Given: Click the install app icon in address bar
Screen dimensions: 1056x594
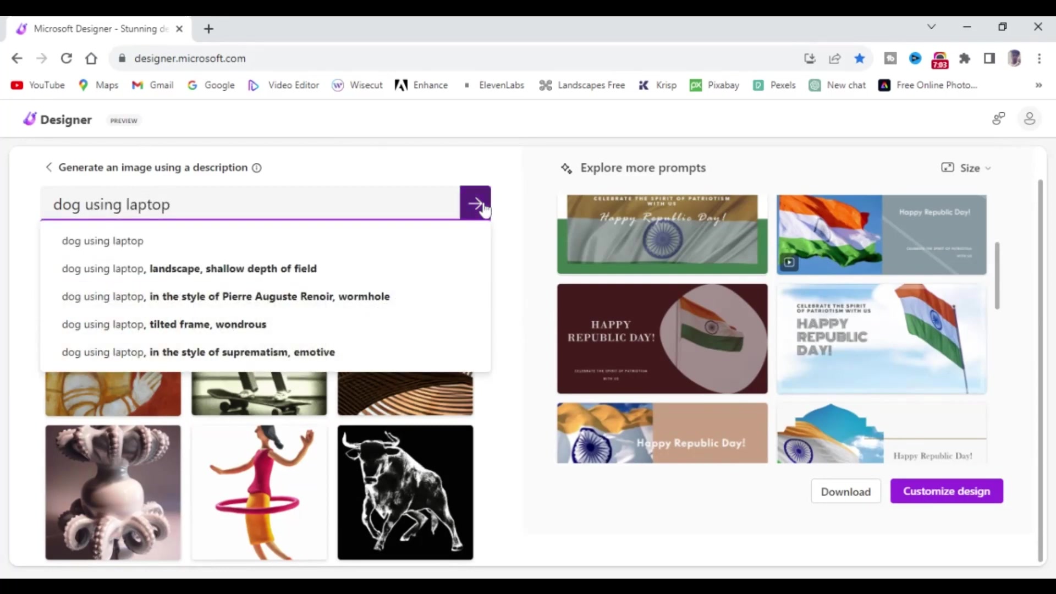Looking at the screenshot, I should click(x=810, y=58).
